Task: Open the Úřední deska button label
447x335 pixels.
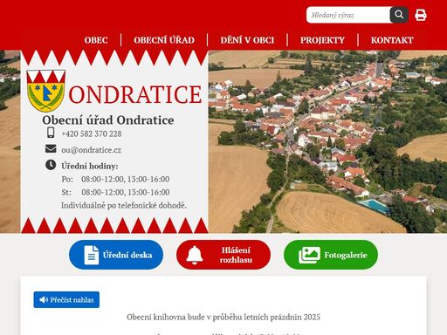Action: [127, 255]
